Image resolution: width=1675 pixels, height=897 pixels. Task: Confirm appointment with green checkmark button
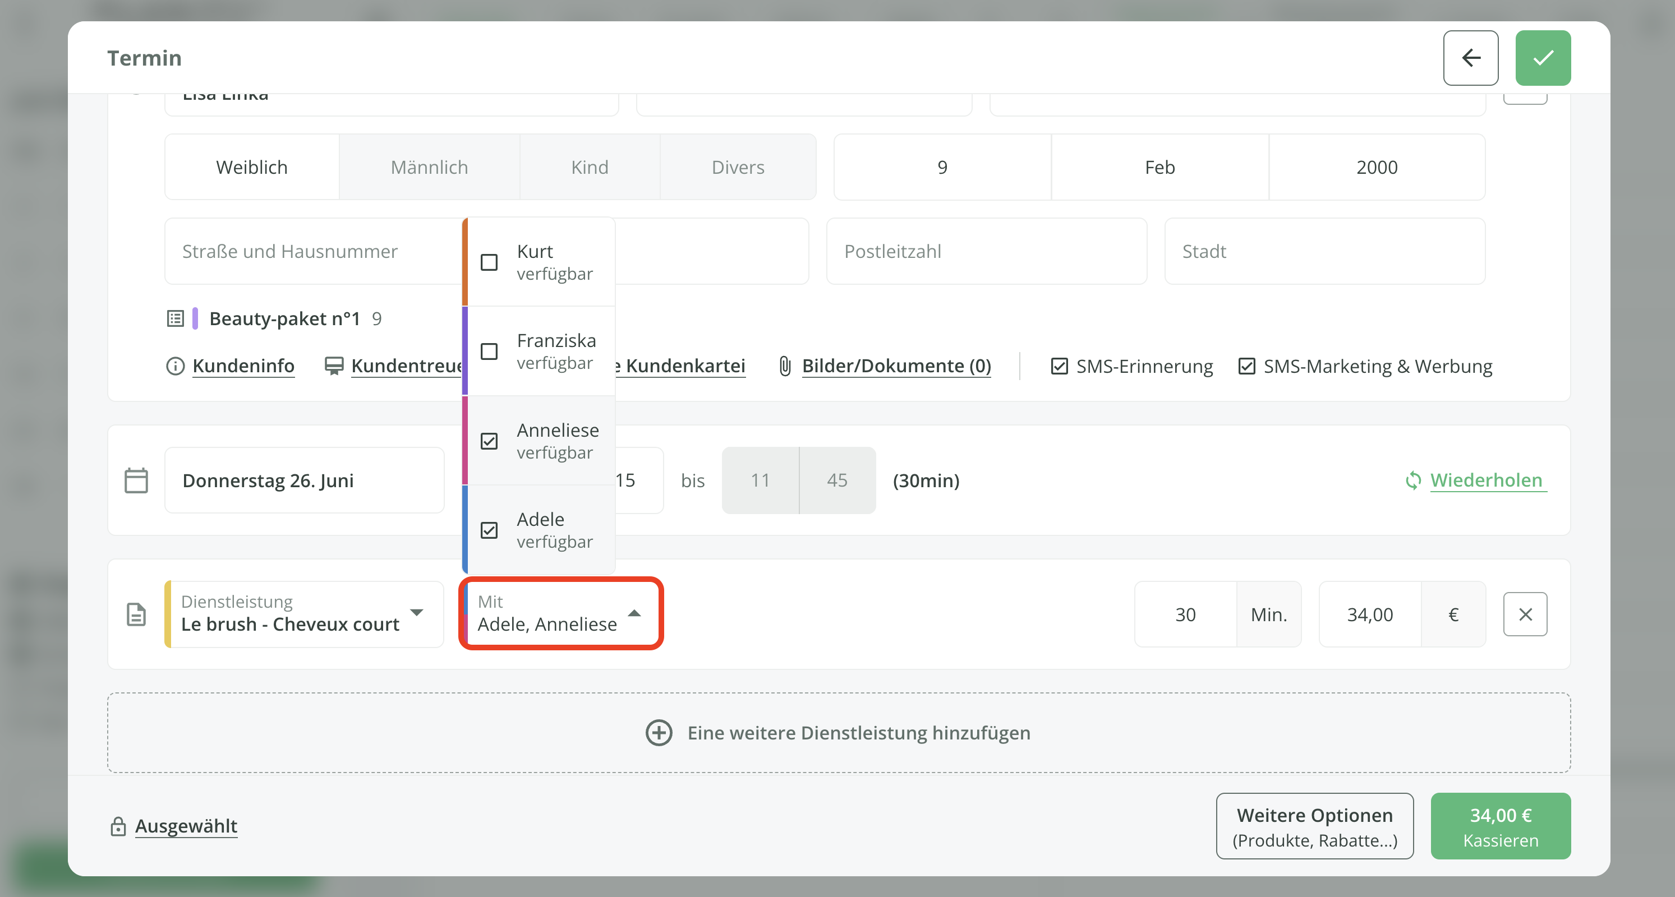(1543, 58)
